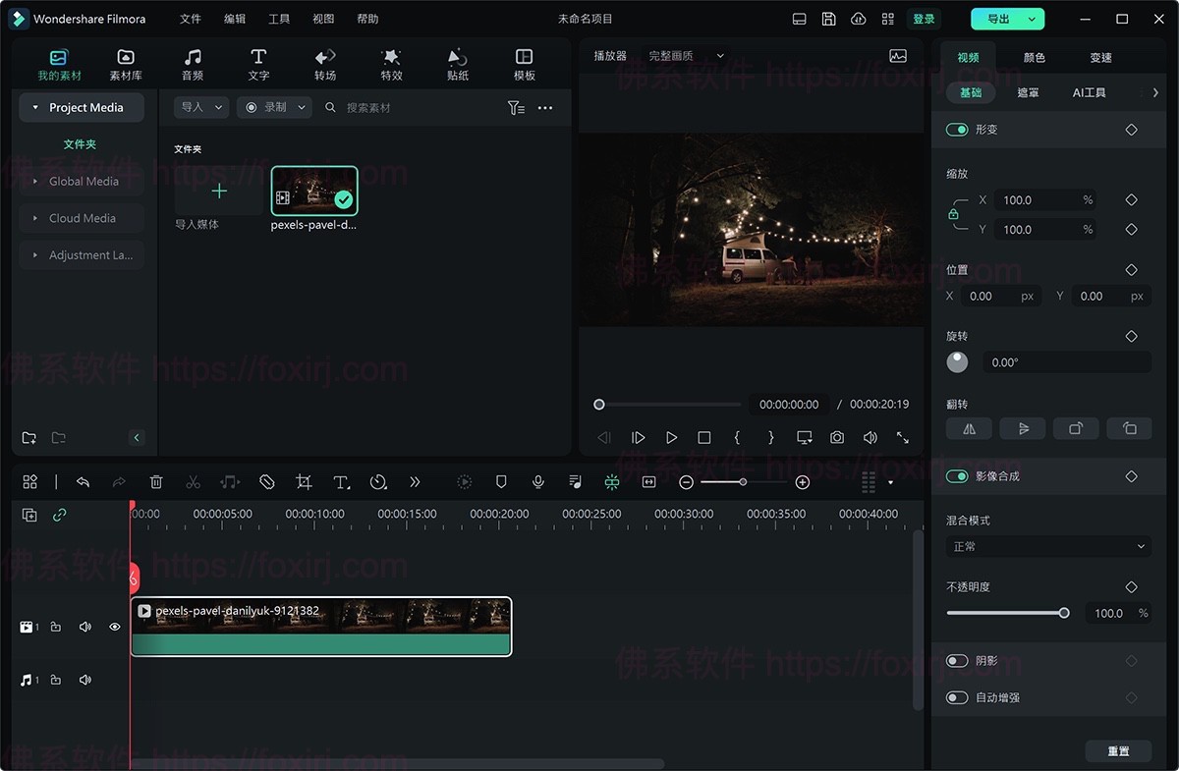The width and height of the screenshot is (1179, 771).
Task: Open the 混合模式 blend mode dropdown
Action: tap(1048, 546)
